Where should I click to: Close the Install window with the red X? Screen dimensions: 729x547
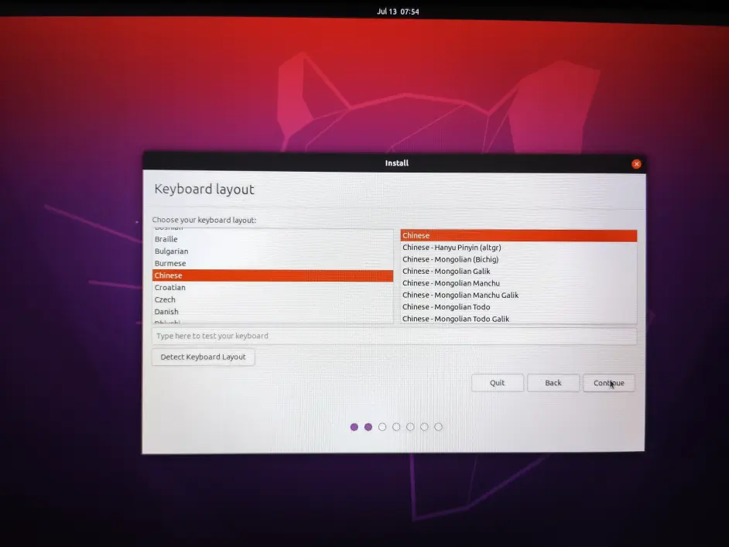pos(636,164)
